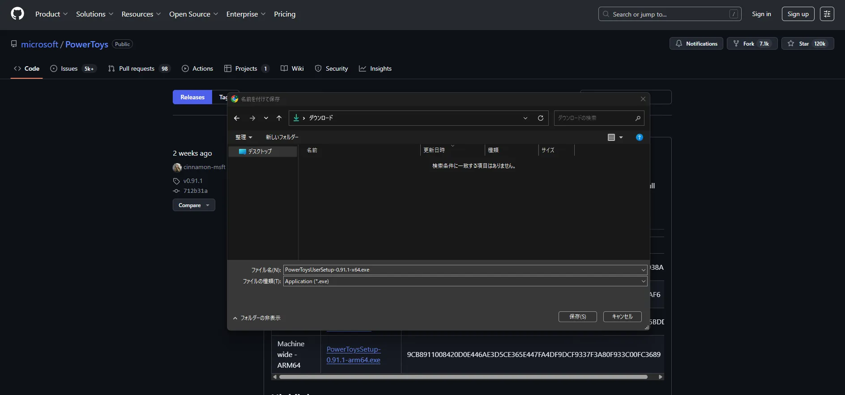
Task: Open the view layout options dropdown
Action: tap(615, 137)
